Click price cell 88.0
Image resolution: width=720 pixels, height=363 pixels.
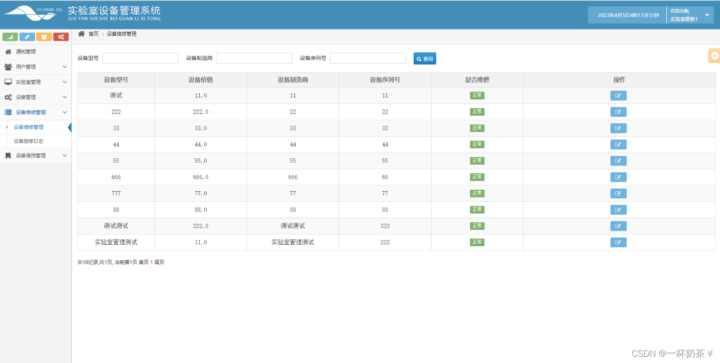click(201, 210)
